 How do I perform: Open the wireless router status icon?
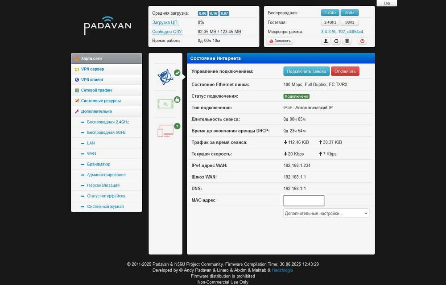[x=165, y=103]
